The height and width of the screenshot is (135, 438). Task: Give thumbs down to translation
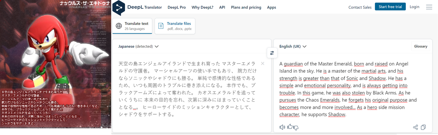point(296,128)
